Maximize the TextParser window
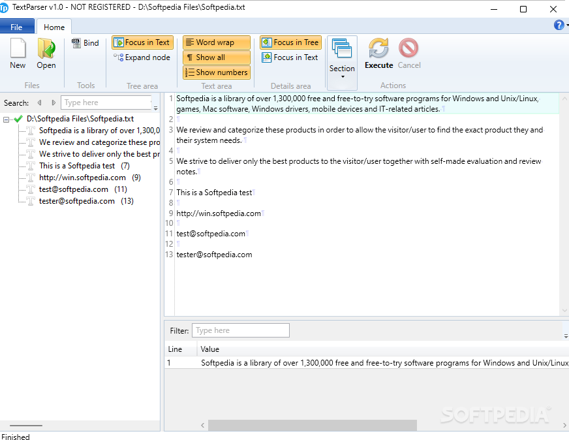Viewport: 569px width, 440px height. point(523,9)
